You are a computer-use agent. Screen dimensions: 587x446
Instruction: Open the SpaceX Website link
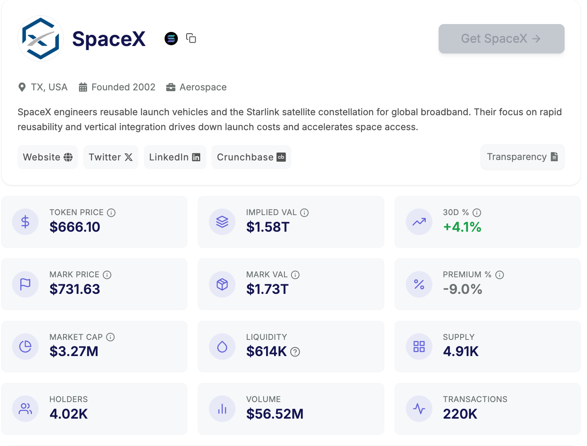click(x=47, y=157)
